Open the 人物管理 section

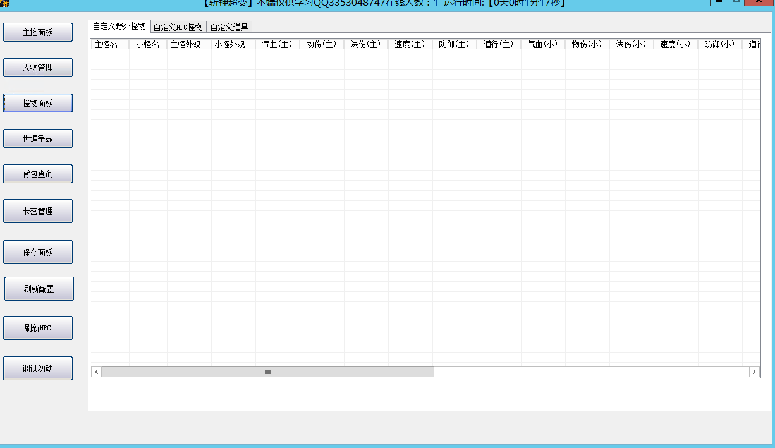pyautogui.click(x=38, y=68)
